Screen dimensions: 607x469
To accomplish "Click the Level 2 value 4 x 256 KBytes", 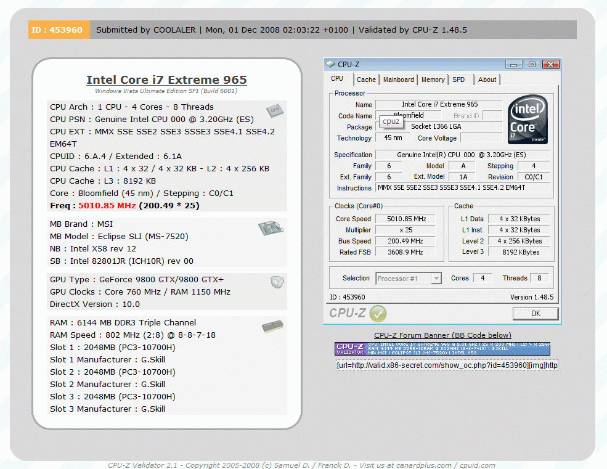I will tap(519, 241).
